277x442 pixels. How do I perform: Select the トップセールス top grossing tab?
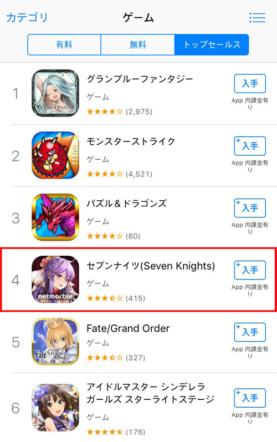click(212, 44)
